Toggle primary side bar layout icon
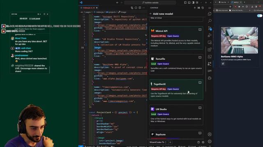 185,2
